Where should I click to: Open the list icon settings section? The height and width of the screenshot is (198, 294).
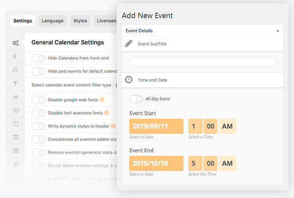click(x=16, y=151)
